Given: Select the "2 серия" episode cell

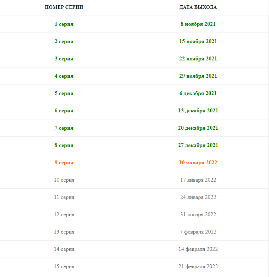Looking at the screenshot, I should coord(64,41).
